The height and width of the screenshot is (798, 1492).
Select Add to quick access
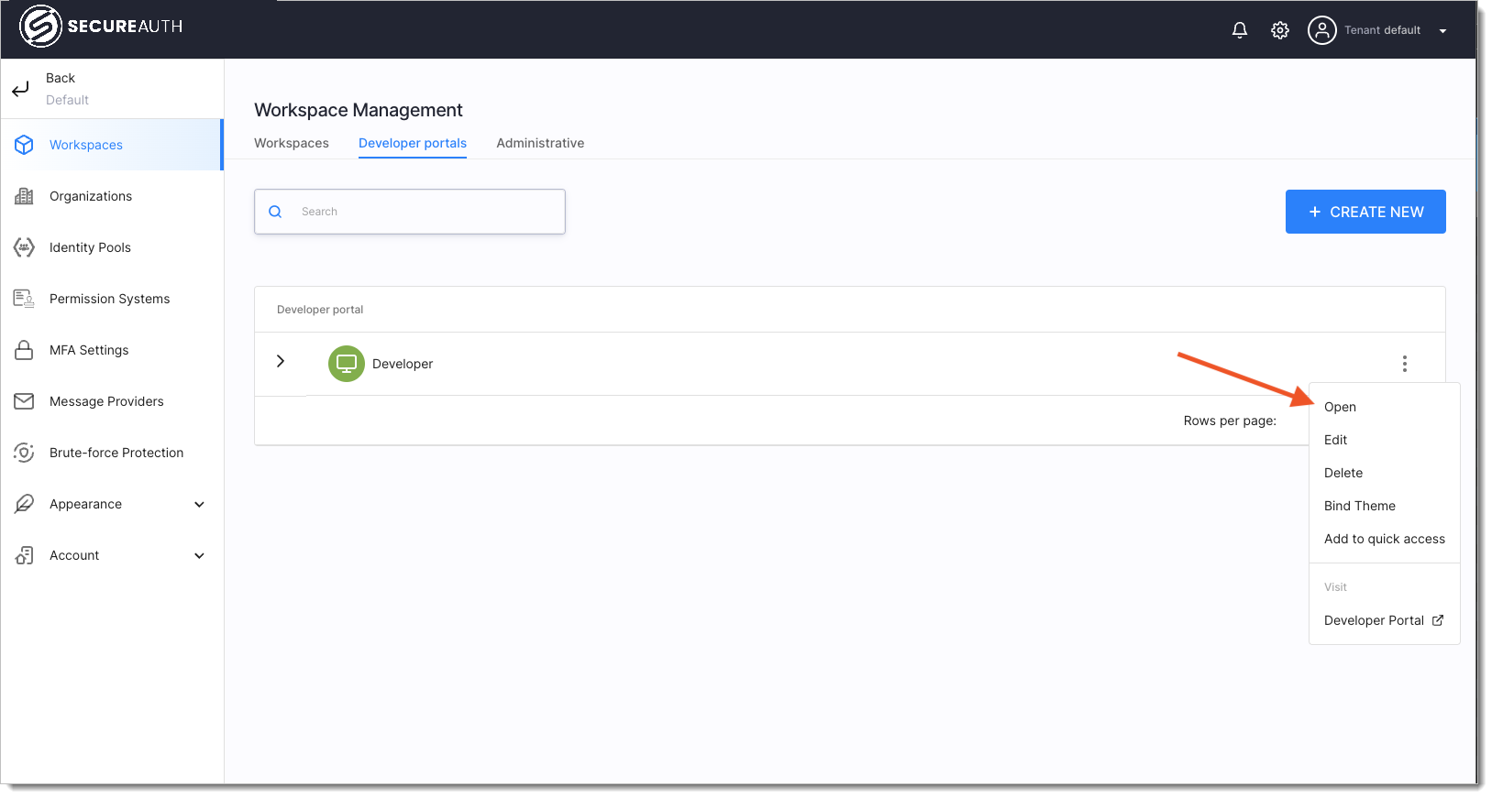coord(1384,539)
